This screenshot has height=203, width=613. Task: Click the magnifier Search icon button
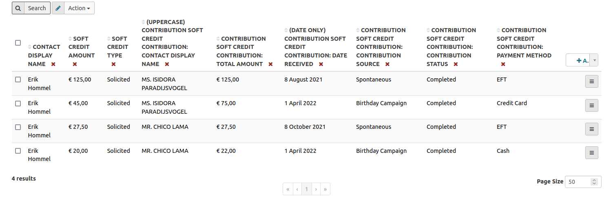[18, 8]
